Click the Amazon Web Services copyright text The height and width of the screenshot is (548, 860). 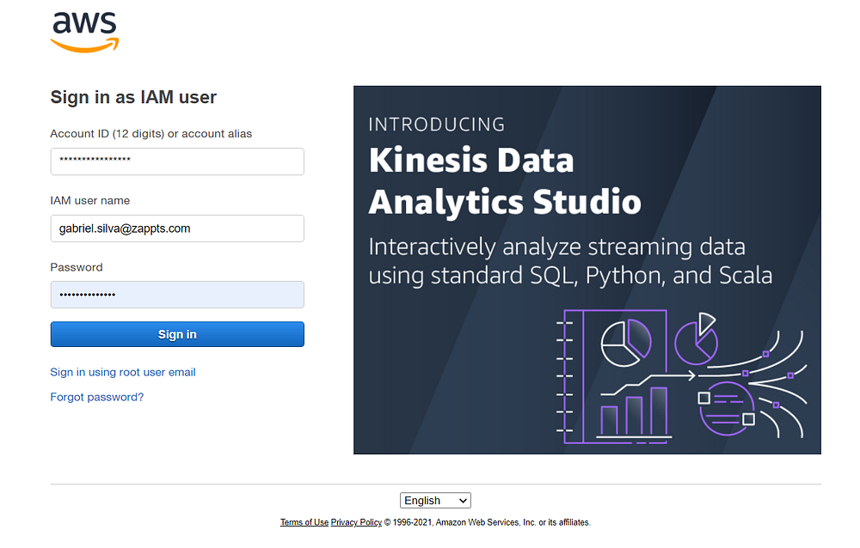pyautogui.click(x=487, y=522)
